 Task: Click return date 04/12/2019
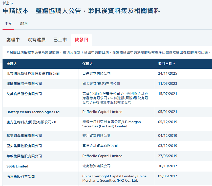(x=167, y=136)
